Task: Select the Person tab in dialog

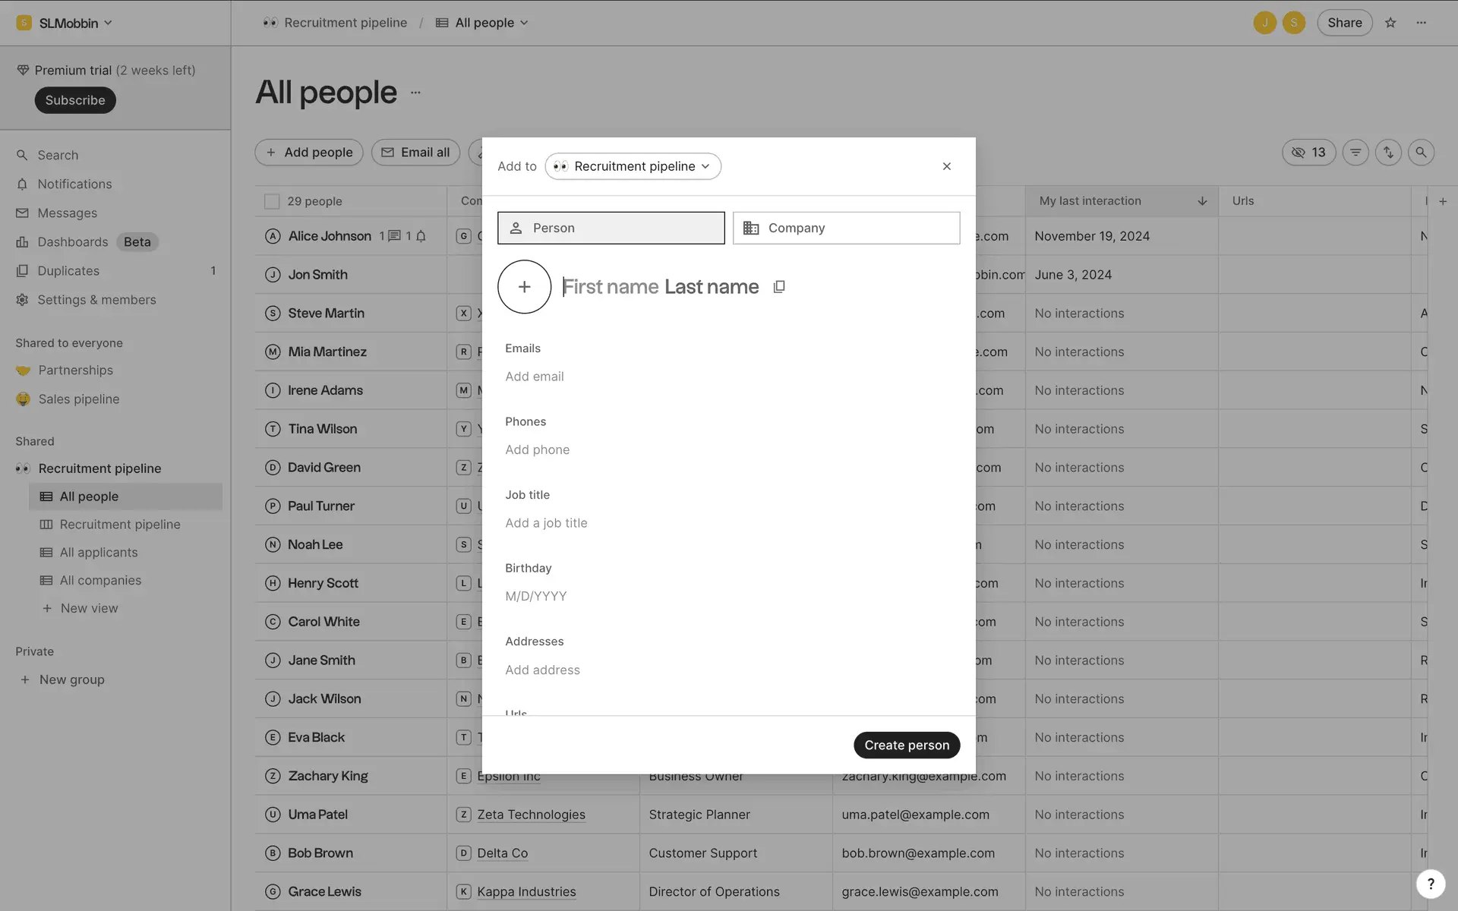Action: (x=611, y=228)
